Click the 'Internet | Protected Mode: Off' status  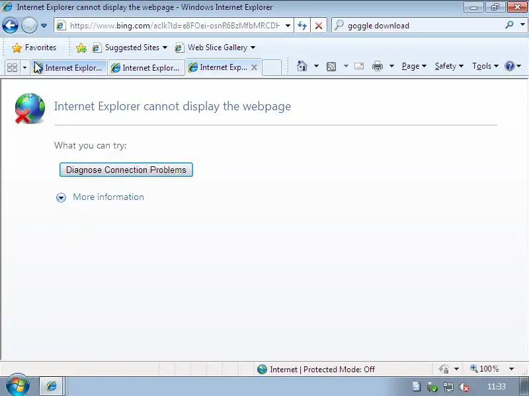(316, 370)
